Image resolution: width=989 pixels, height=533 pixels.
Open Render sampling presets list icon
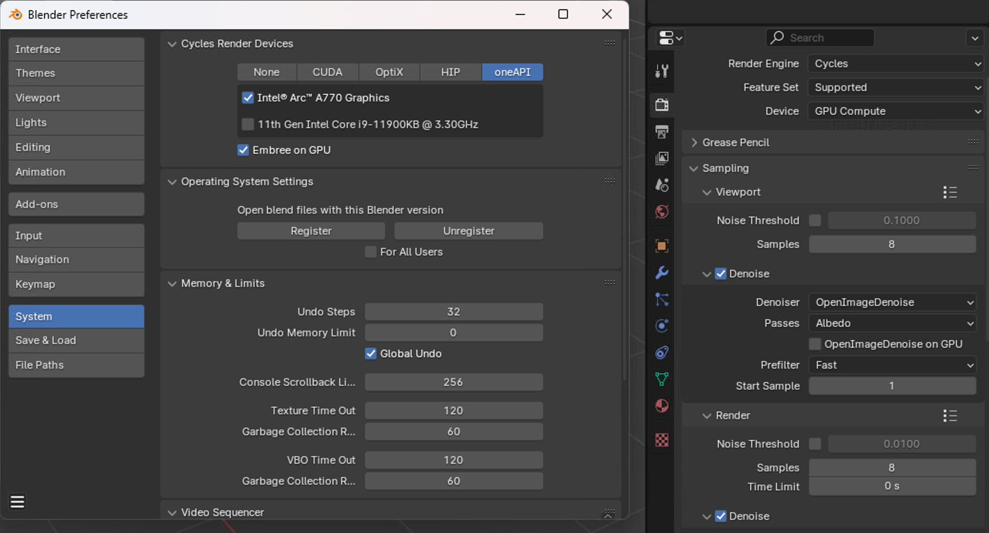(x=950, y=416)
